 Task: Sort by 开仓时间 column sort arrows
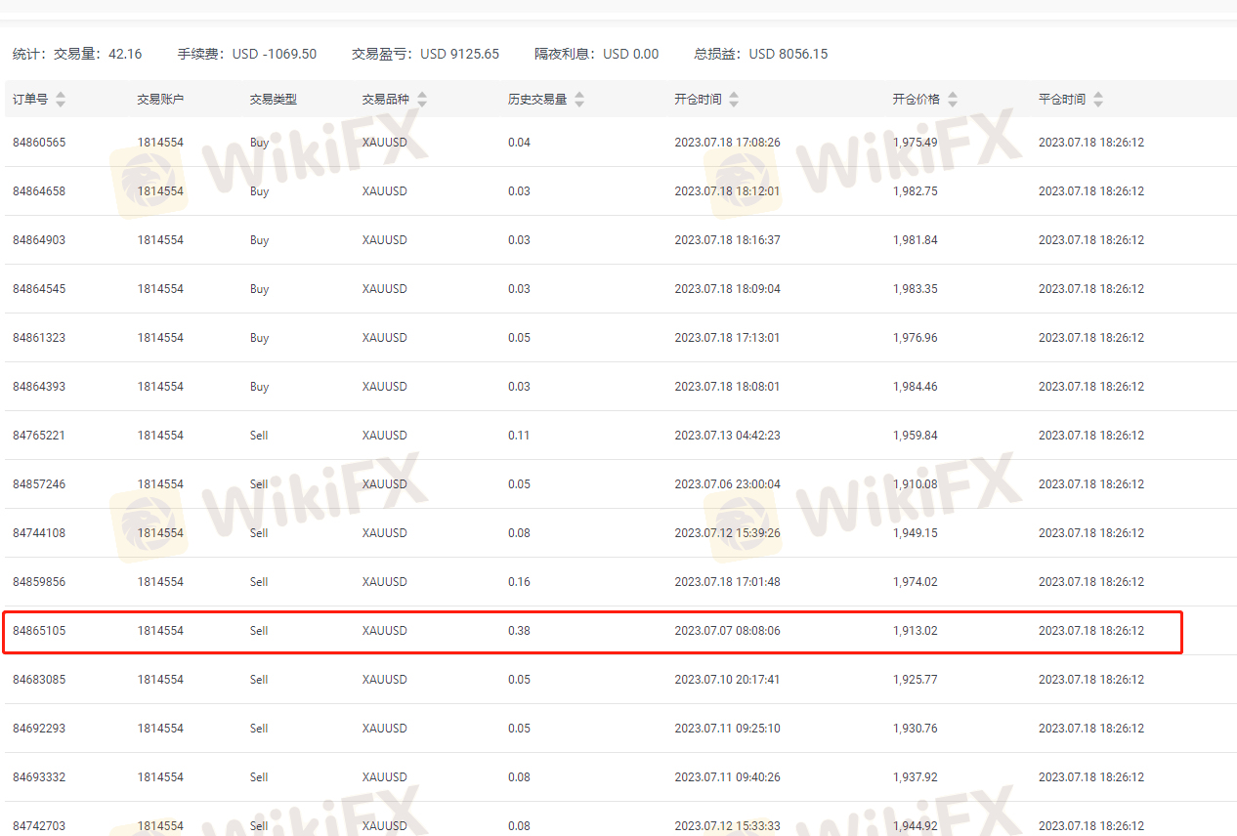click(x=734, y=100)
